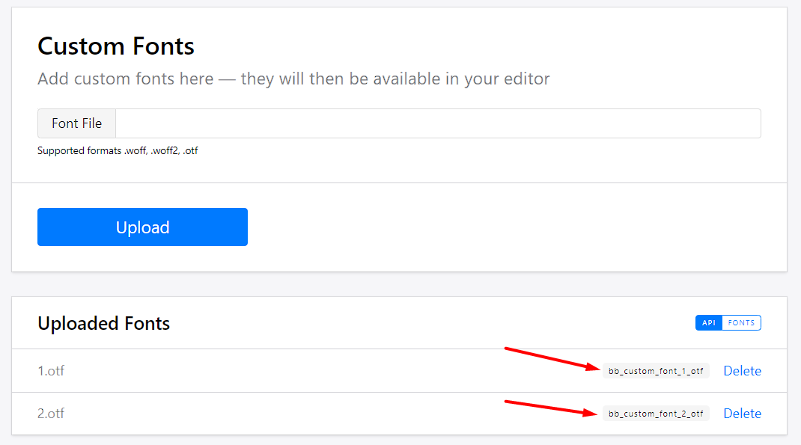Click the Custom Fonts heading
This screenshot has height=445, width=801.
[x=116, y=46]
